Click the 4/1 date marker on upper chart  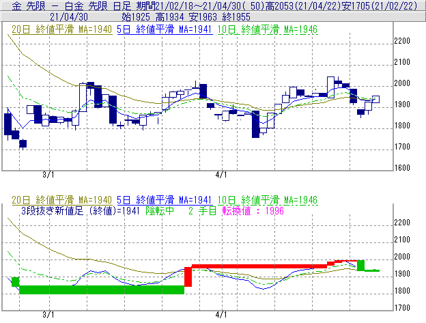(x=221, y=175)
